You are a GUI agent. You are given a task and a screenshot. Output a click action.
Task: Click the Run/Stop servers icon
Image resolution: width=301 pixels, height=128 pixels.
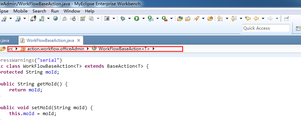(42, 18)
